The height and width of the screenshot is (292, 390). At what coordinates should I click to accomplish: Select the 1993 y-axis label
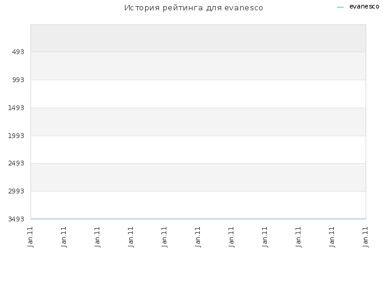click(x=16, y=136)
